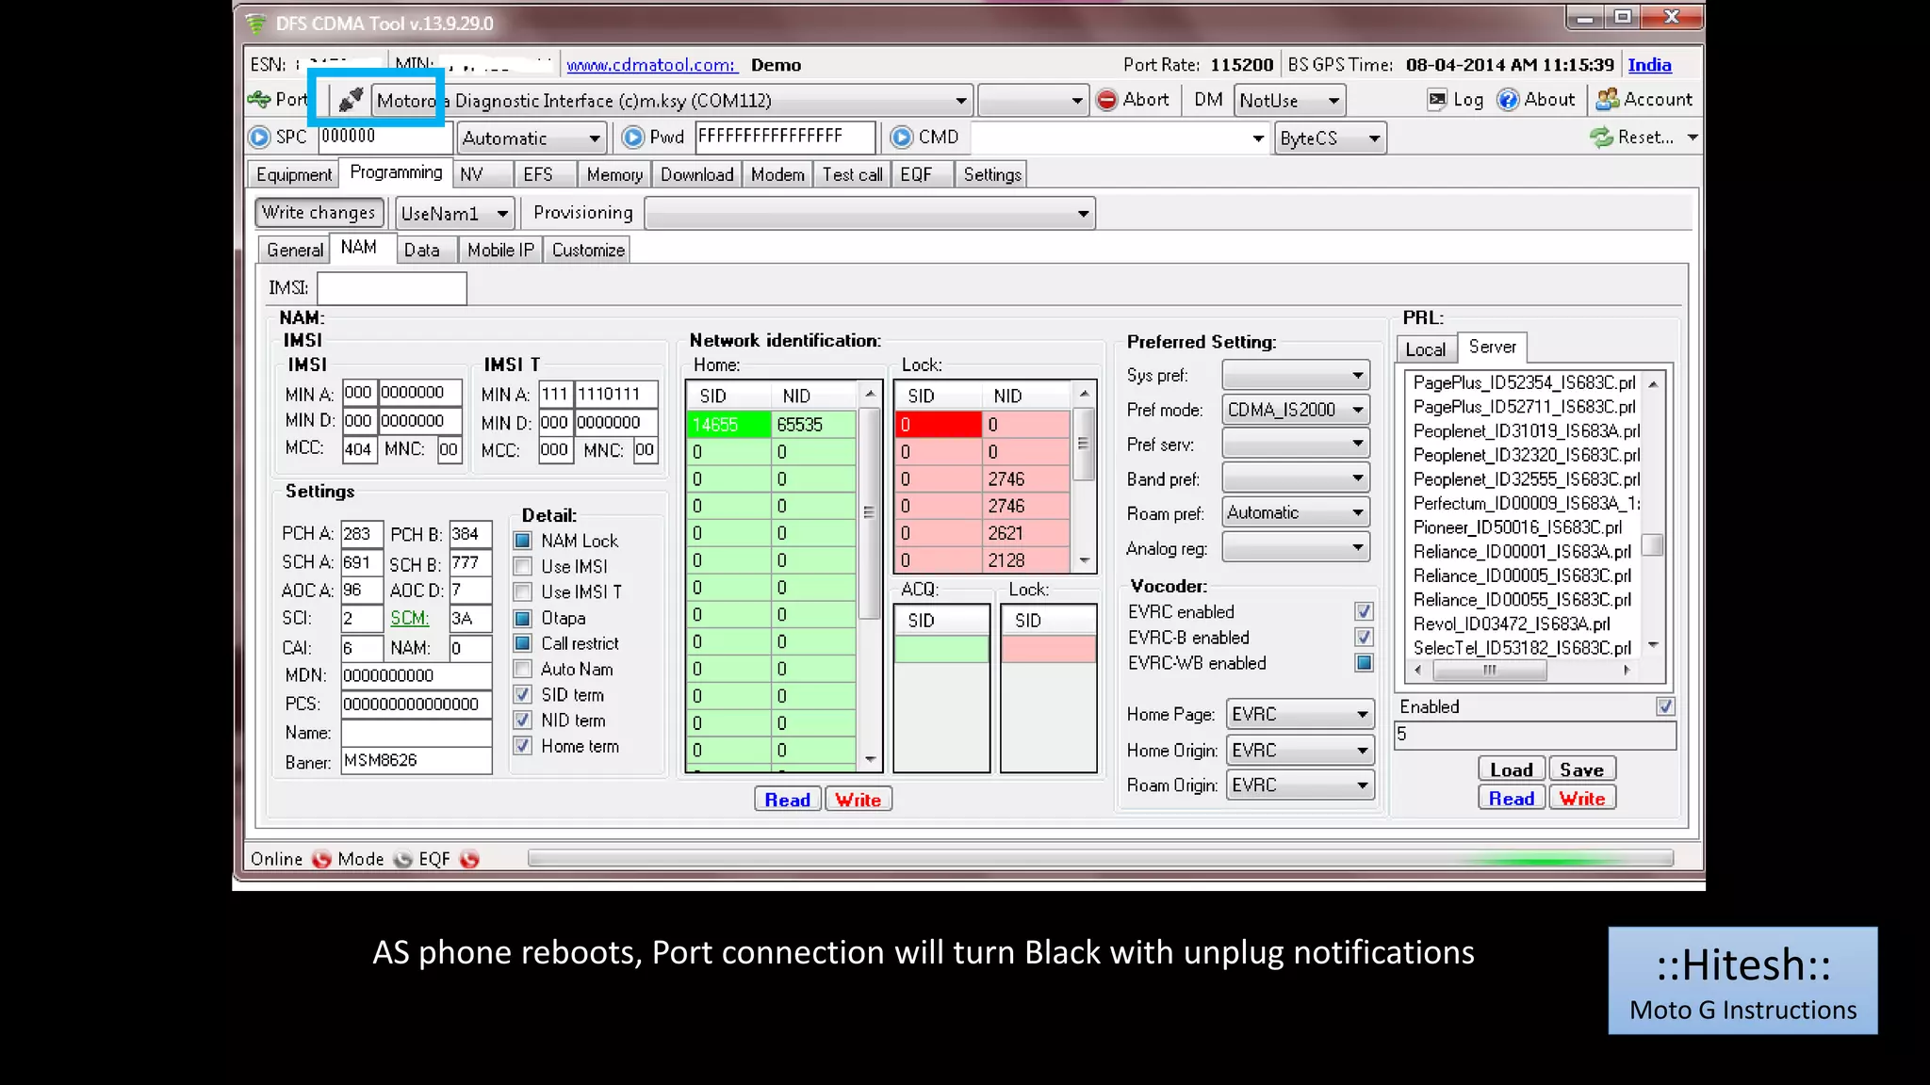Open the Account users icon

coord(1608,100)
